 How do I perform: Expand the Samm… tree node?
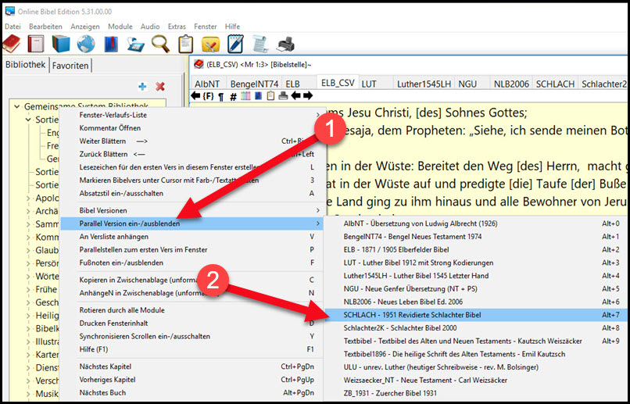(28, 224)
